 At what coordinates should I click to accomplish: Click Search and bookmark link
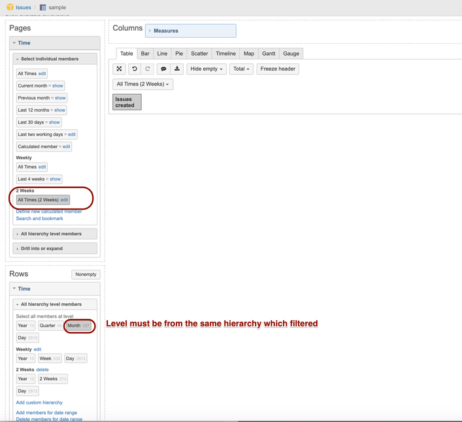39,218
